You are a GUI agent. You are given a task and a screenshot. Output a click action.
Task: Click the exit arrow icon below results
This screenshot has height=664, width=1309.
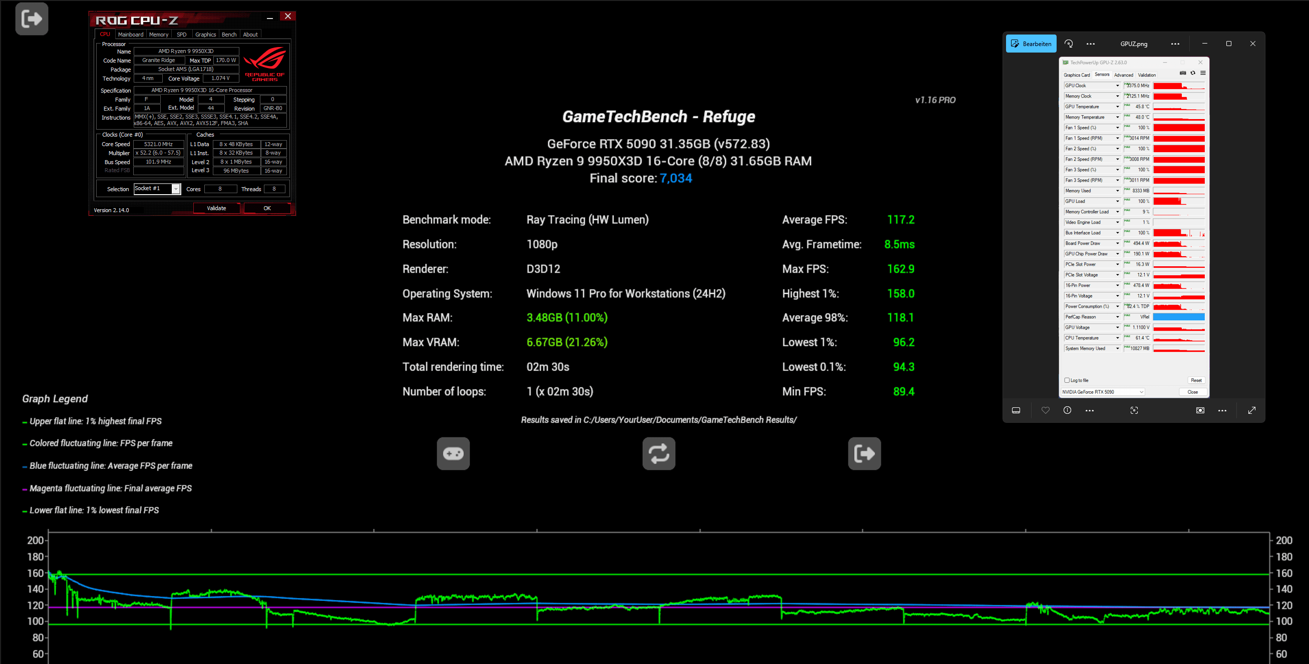pos(864,453)
